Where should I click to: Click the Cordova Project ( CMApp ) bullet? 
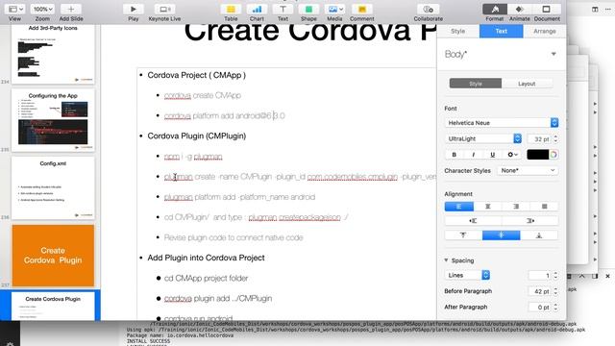pos(196,75)
